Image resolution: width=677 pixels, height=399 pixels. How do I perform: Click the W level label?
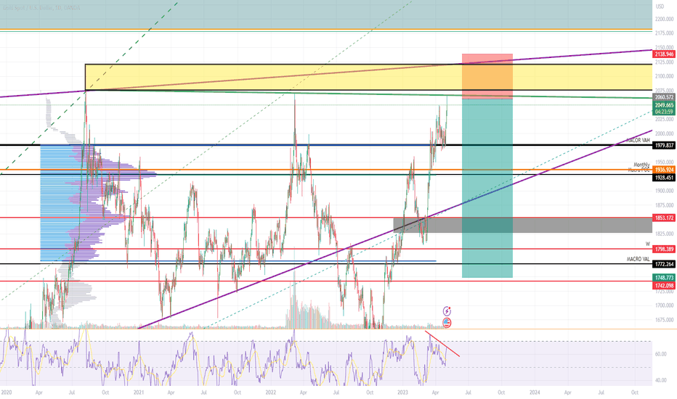(648, 244)
